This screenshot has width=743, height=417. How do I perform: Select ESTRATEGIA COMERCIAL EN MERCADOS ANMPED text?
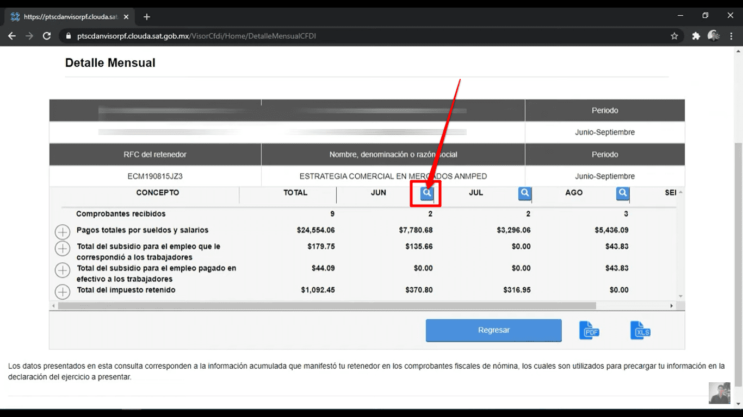(393, 176)
